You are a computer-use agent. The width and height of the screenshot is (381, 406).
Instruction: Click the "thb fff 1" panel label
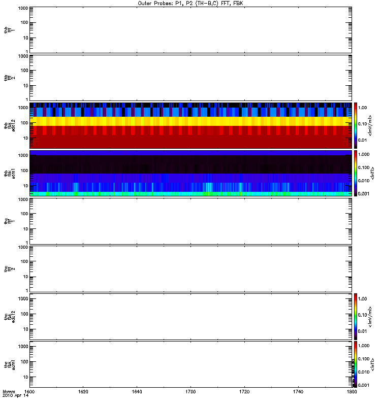(x=9, y=30)
